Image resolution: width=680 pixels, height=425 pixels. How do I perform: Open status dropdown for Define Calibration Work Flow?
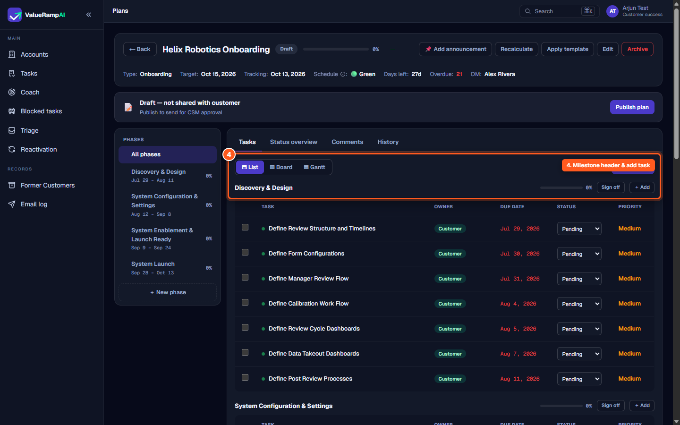click(x=579, y=304)
